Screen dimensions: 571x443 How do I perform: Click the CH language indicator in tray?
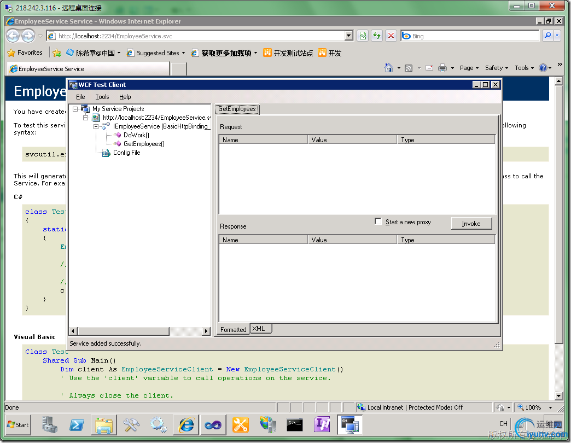coord(503,424)
